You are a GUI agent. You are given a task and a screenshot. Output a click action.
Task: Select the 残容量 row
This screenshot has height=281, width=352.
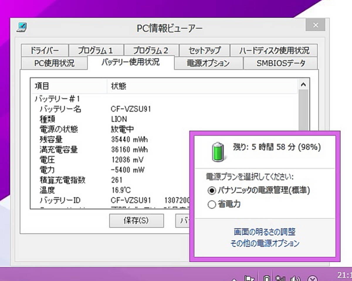tap(110, 139)
